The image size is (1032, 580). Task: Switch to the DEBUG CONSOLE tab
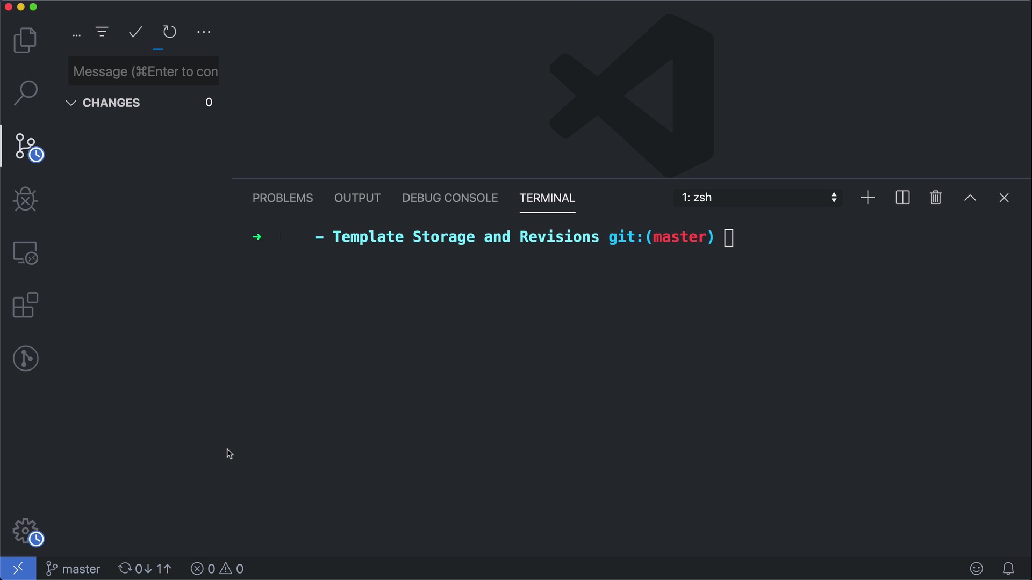[450, 198]
